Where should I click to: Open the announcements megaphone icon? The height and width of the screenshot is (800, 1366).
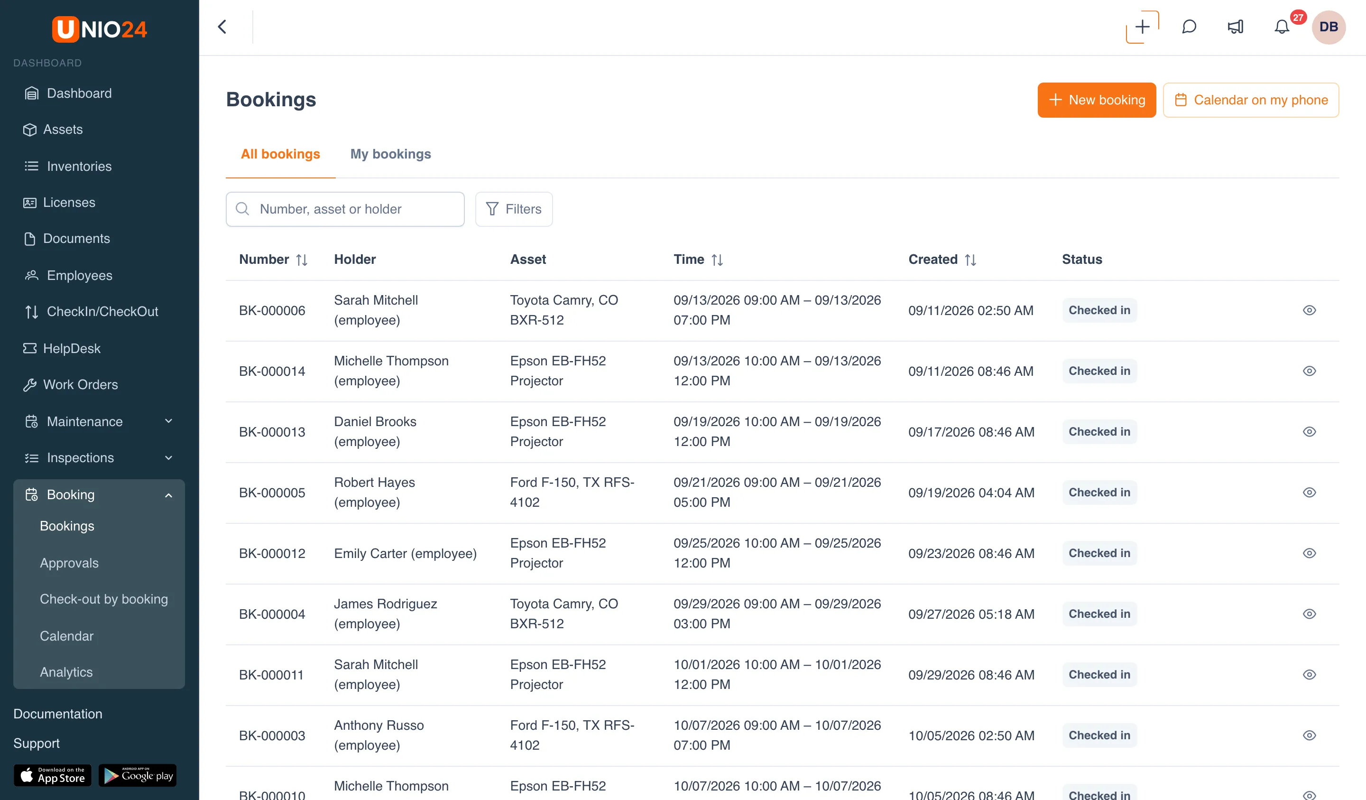[1236, 27]
